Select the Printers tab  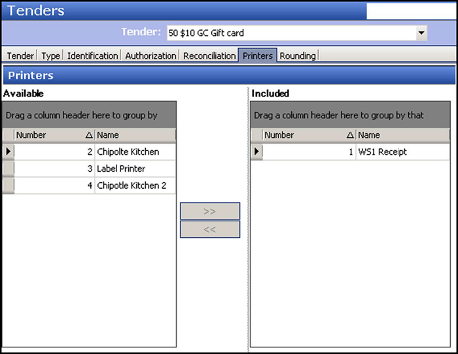tap(258, 56)
